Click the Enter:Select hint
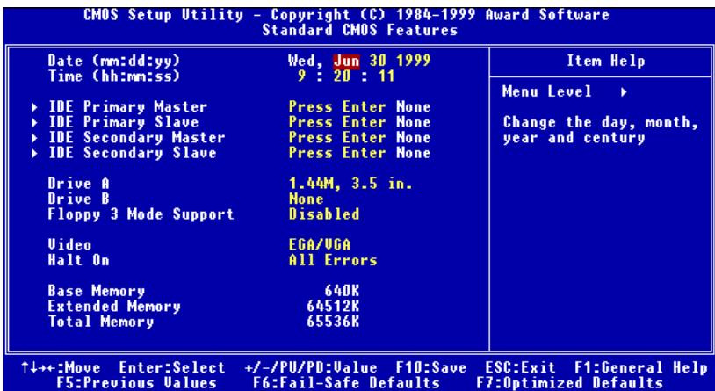Image resolution: width=715 pixels, height=391 pixels. pos(172,368)
